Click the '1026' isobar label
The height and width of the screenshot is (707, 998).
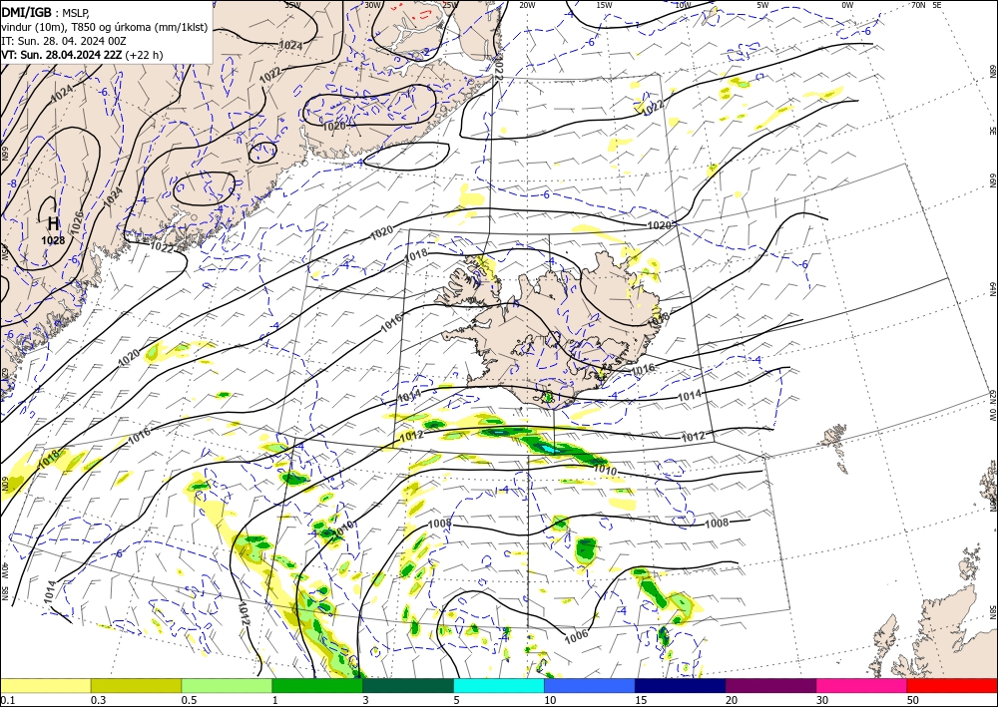coord(75,223)
